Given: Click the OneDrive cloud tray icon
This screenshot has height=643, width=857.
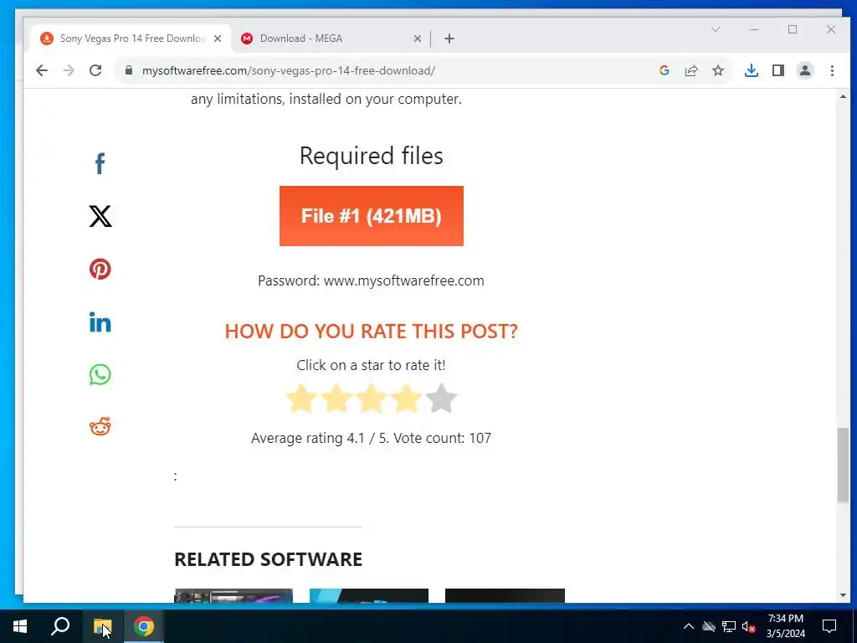Looking at the screenshot, I should [709, 626].
